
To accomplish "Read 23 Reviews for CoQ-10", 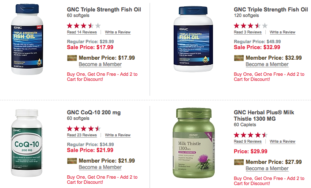I will (82, 135).
